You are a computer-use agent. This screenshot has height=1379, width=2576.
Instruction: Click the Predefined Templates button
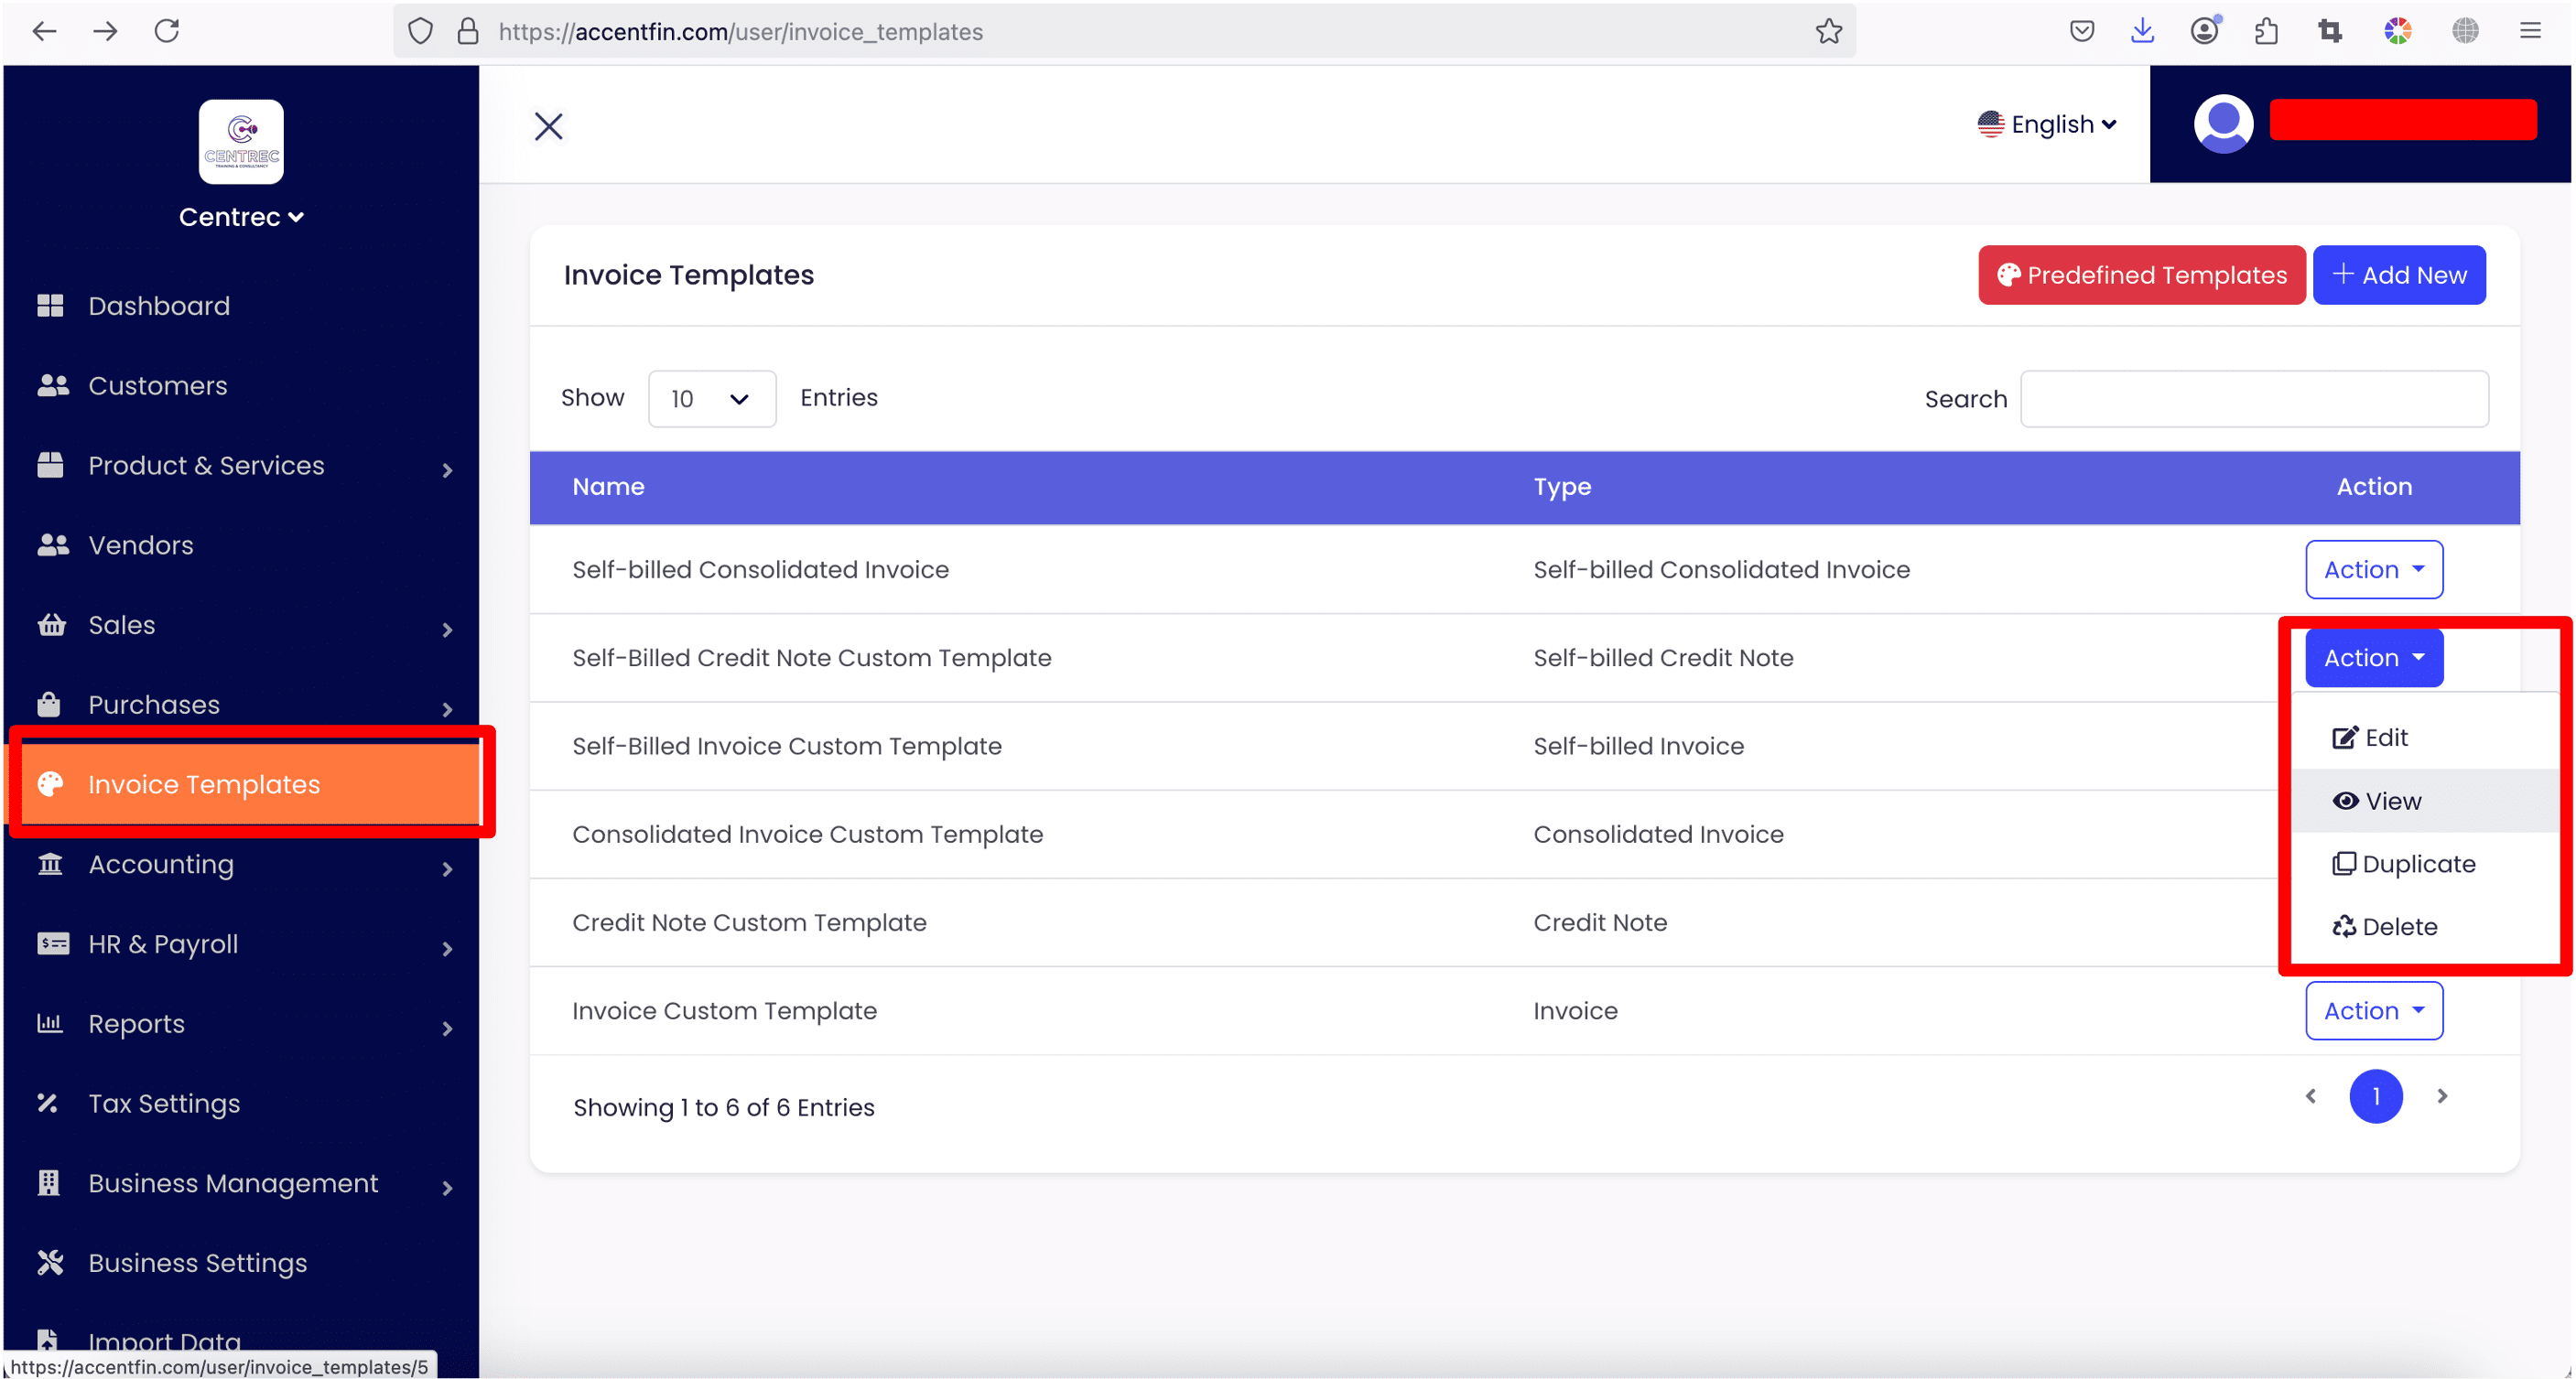point(2141,275)
